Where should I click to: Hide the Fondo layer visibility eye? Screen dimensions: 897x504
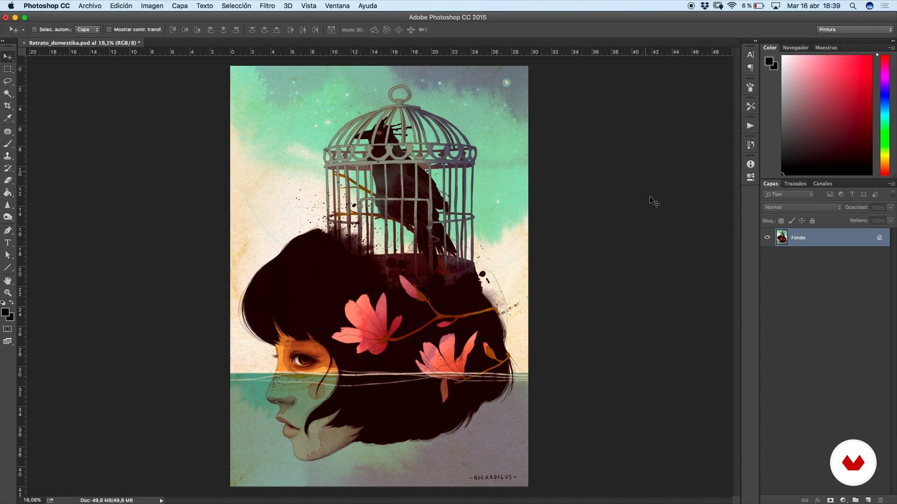coord(767,238)
